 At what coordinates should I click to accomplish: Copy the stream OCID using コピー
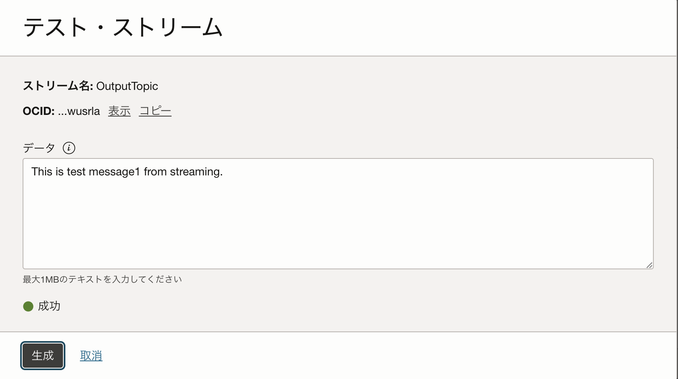coord(155,111)
